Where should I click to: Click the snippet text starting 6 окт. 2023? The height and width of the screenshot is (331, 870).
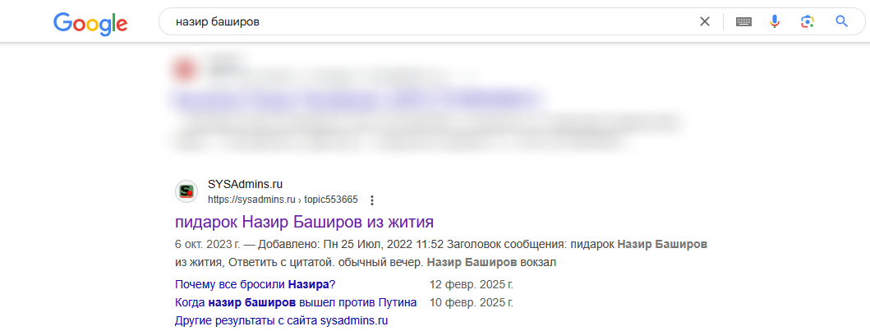click(441, 253)
